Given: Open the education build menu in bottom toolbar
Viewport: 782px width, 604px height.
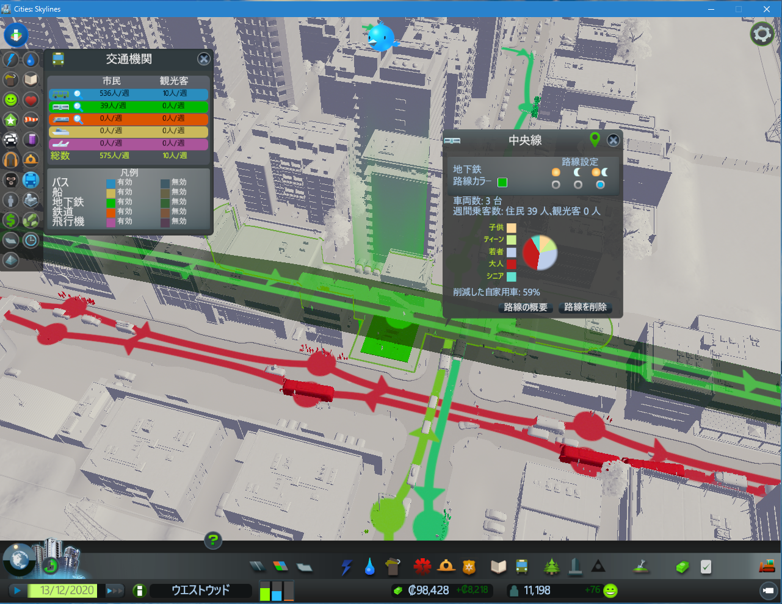Looking at the screenshot, I should click(498, 567).
